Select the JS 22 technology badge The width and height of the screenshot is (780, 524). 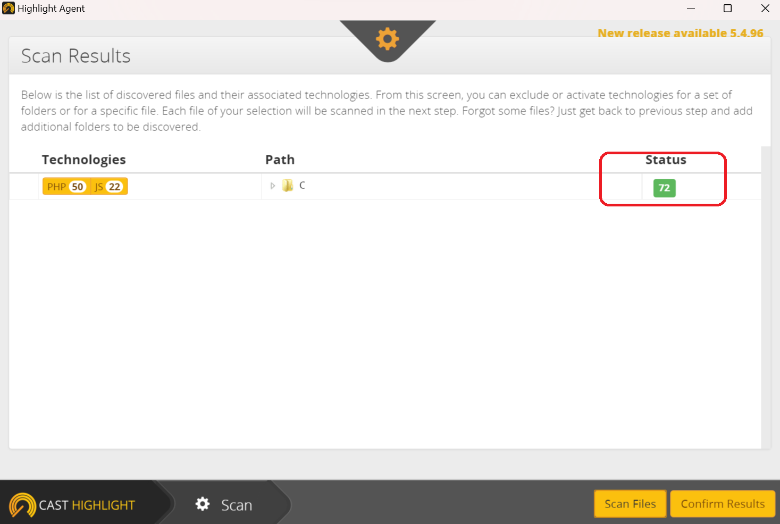click(x=108, y=187)
